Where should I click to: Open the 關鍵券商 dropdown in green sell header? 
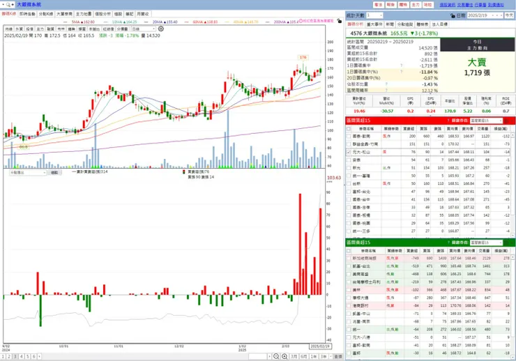click(x=486, y=243)
